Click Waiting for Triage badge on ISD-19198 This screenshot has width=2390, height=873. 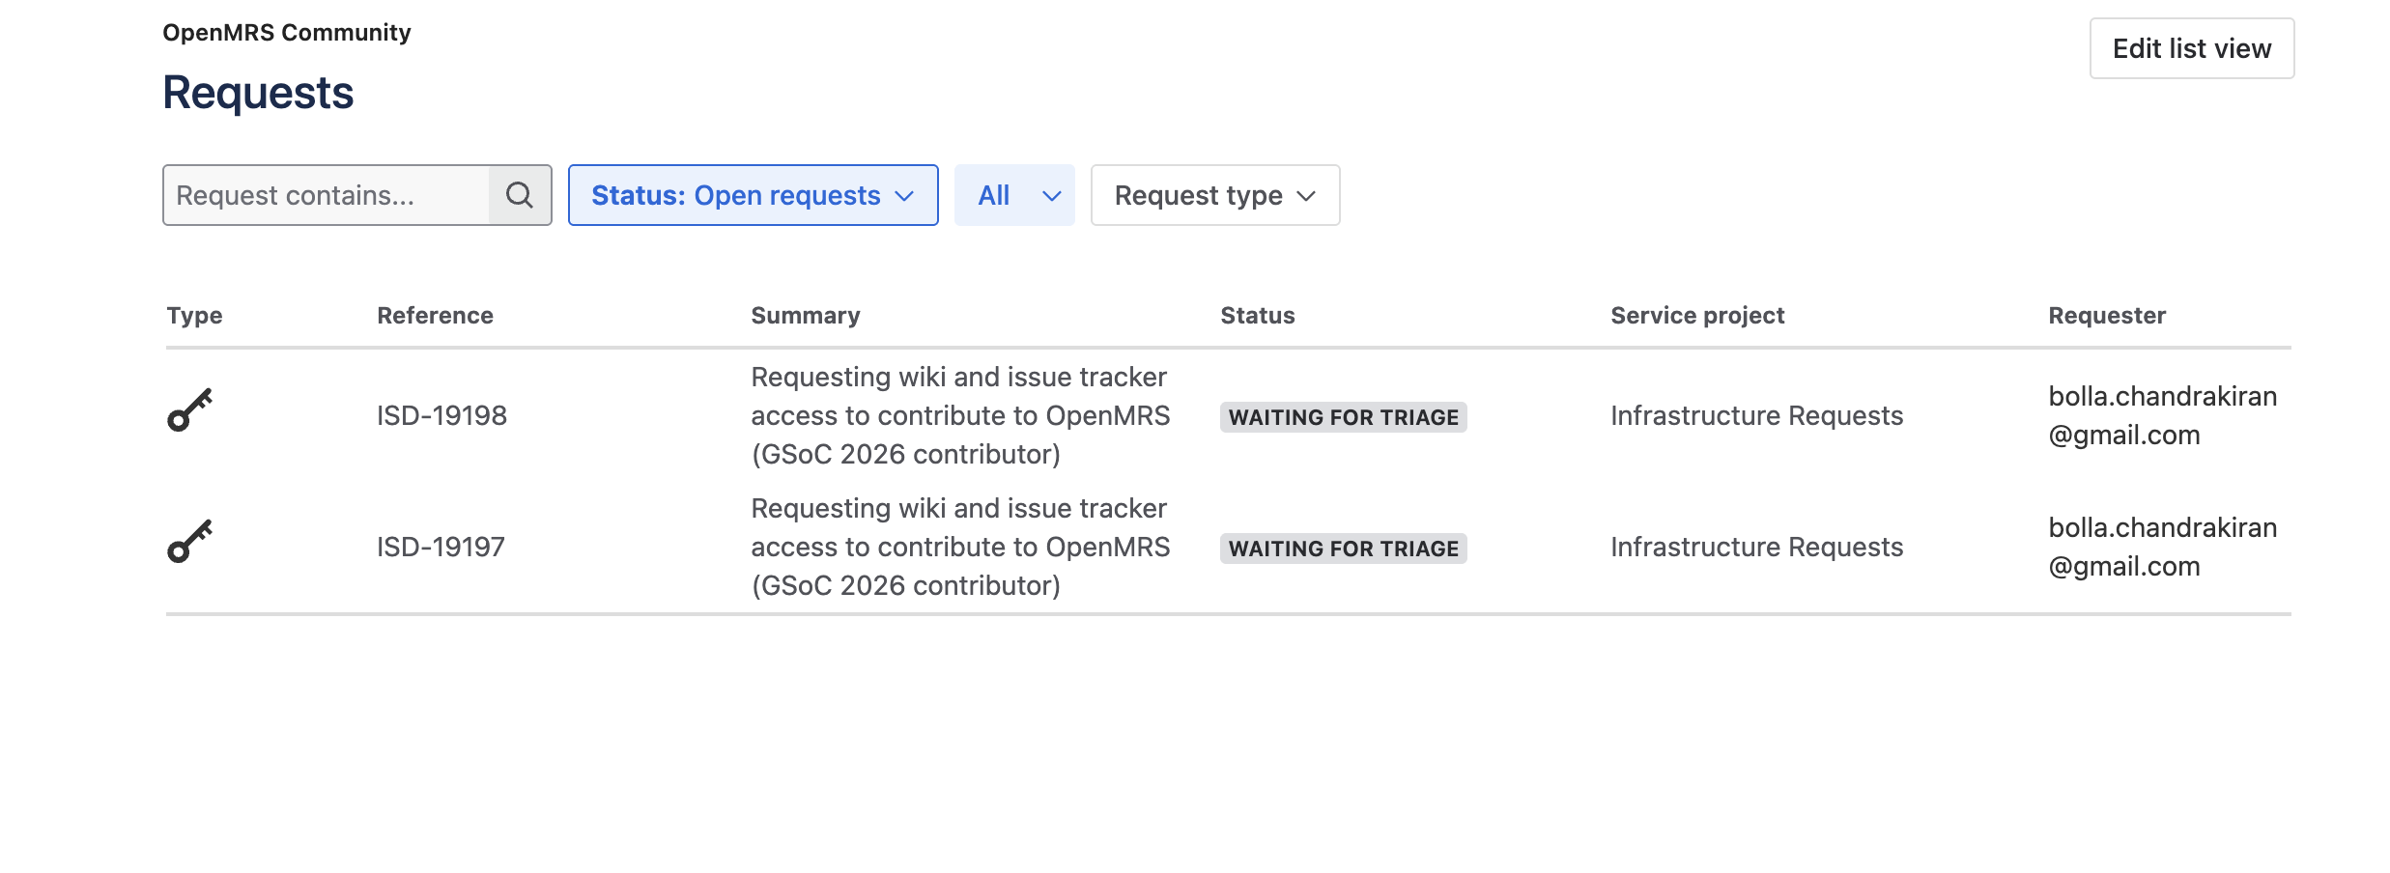(1343, 417)
